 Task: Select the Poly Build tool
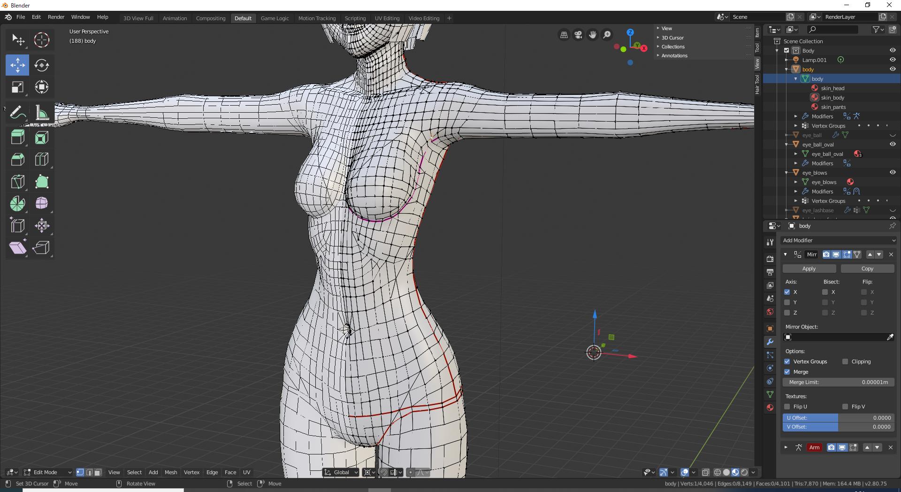tap(42, 182)
